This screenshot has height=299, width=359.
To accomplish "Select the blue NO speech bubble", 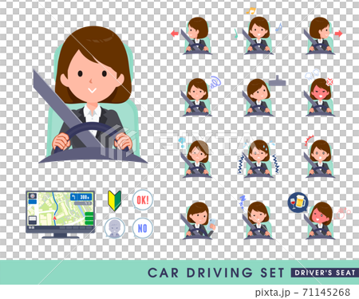I will pyautogui.click(x=143, y=228).
